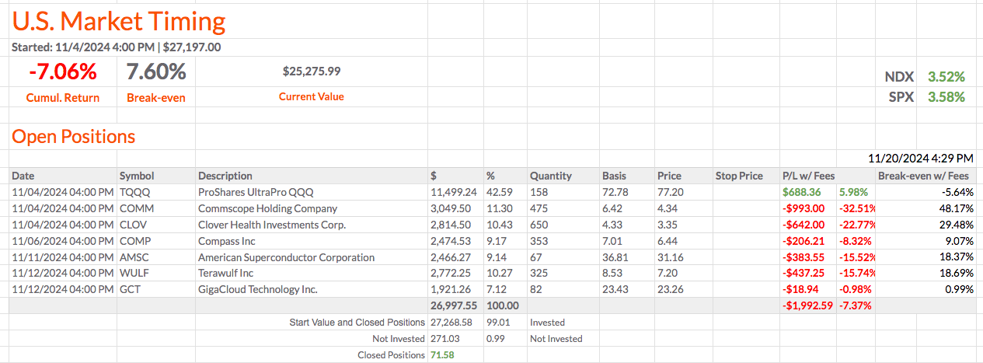Click the Open Positions heading
This screenshot has height=363, width=983.
pos(74,137)
